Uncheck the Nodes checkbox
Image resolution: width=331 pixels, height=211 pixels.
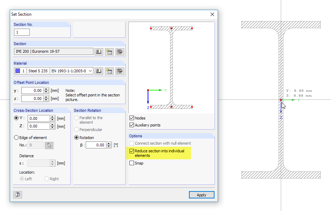132,118
